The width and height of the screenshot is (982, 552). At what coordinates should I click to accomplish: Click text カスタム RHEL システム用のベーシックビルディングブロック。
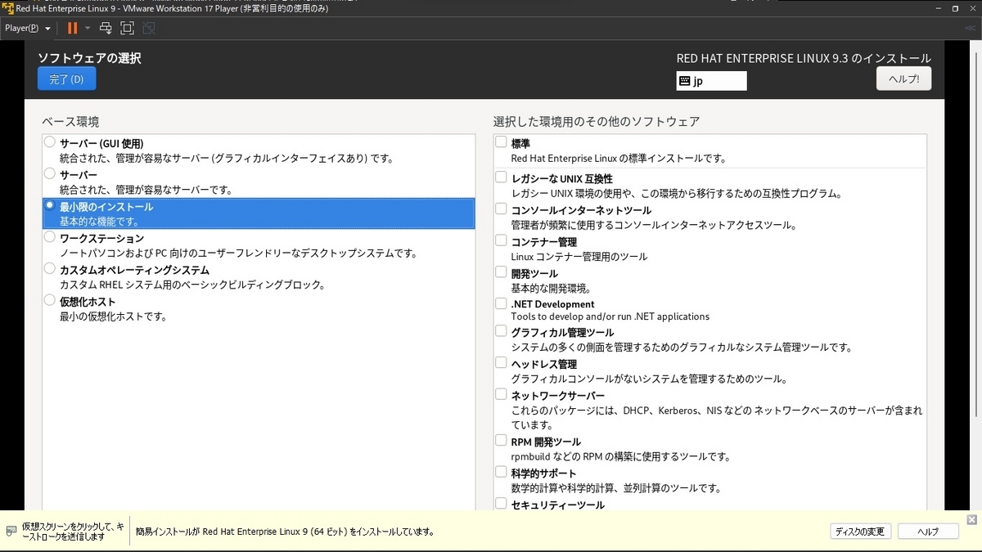pyautogui.click(x=193, y=285)
